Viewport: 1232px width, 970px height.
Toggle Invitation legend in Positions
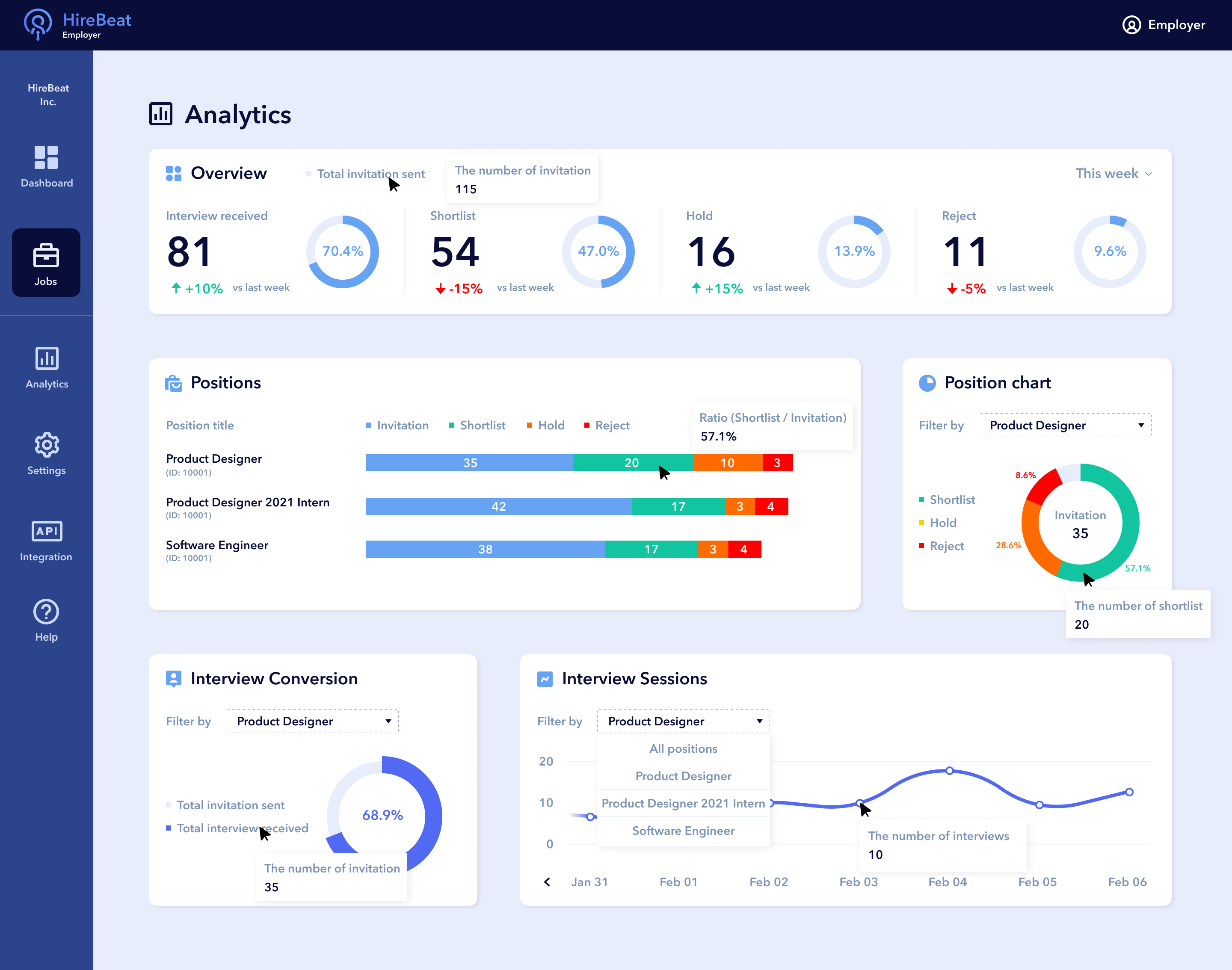[397, 426]
